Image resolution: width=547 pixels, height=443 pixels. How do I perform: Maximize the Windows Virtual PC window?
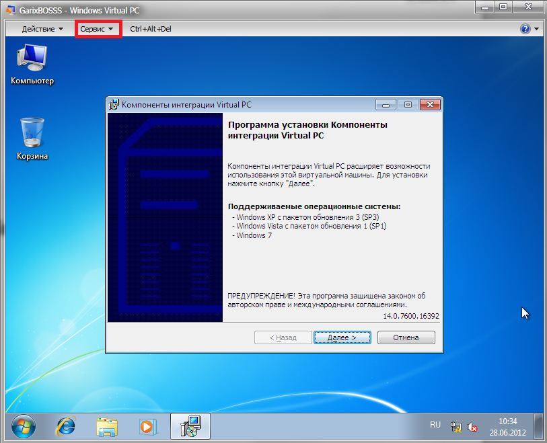[x=503, y=7]
